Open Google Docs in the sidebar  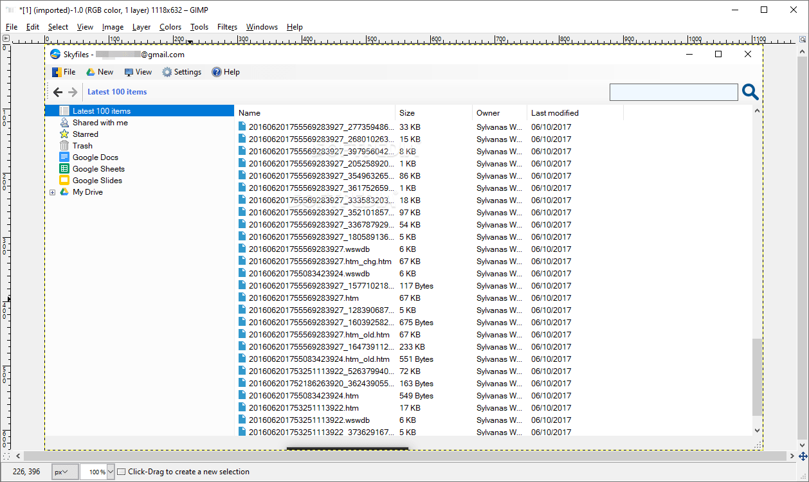click(x=95, y=157)
